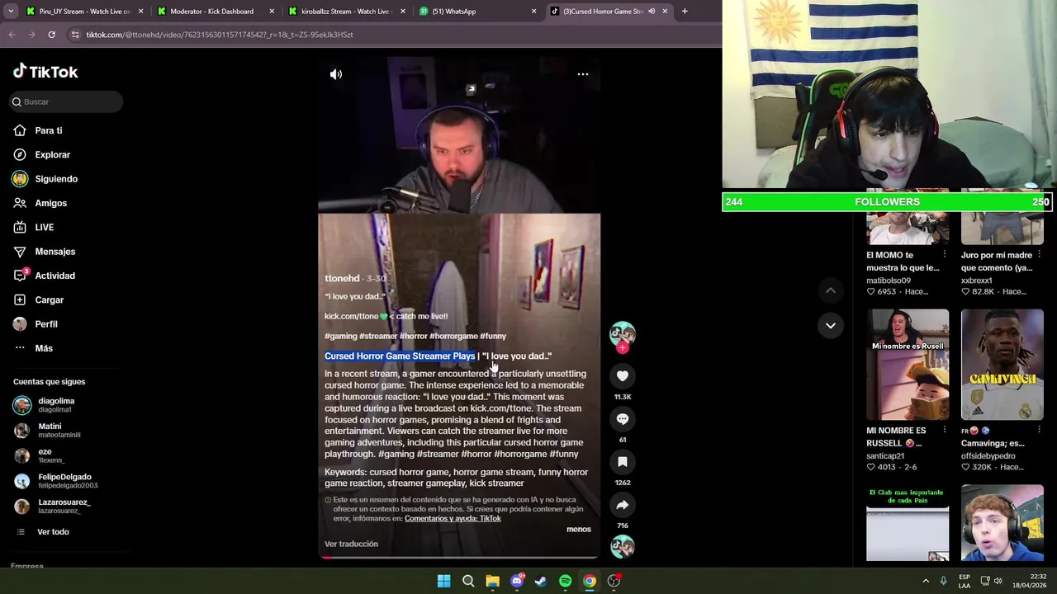Open Actividad notifications
This screenshot has width=1057, height=594.
tap(55, 276)
